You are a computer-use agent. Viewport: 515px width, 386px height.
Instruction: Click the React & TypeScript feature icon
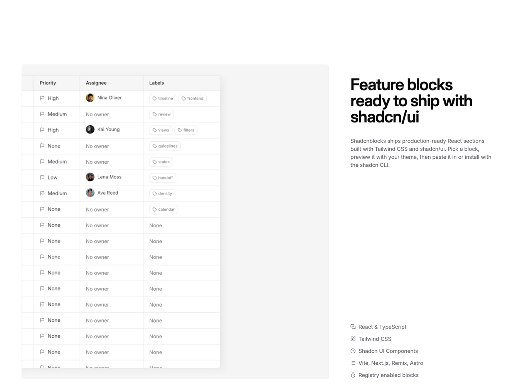(353, 327)
